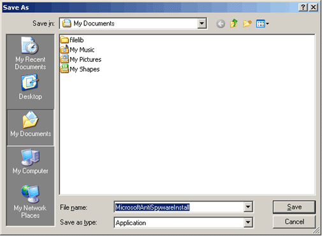Select the My Music folder

click(77, 50)
